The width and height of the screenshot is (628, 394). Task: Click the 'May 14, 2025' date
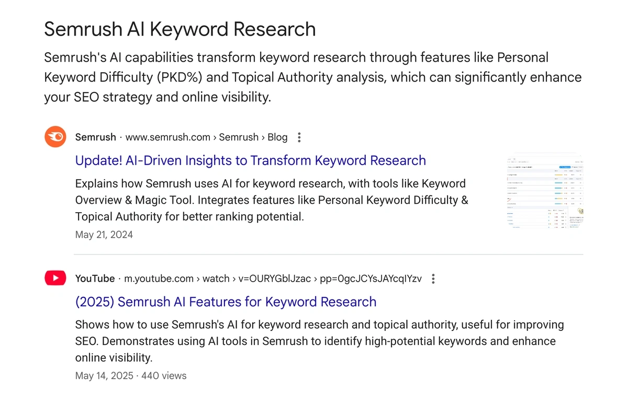[104, 376]
